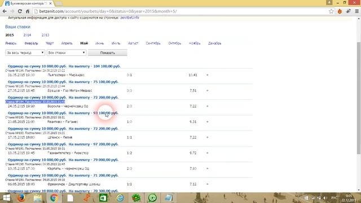Switch to Июнь month

(99, 43)
